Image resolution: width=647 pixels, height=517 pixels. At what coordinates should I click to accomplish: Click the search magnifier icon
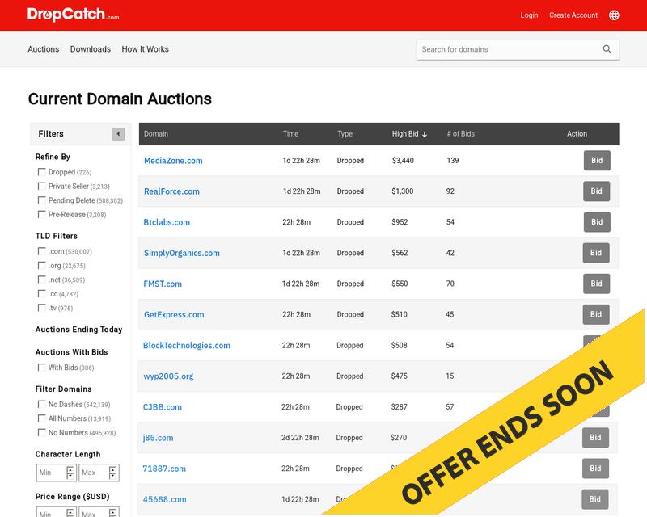click(x=607, y=49)
